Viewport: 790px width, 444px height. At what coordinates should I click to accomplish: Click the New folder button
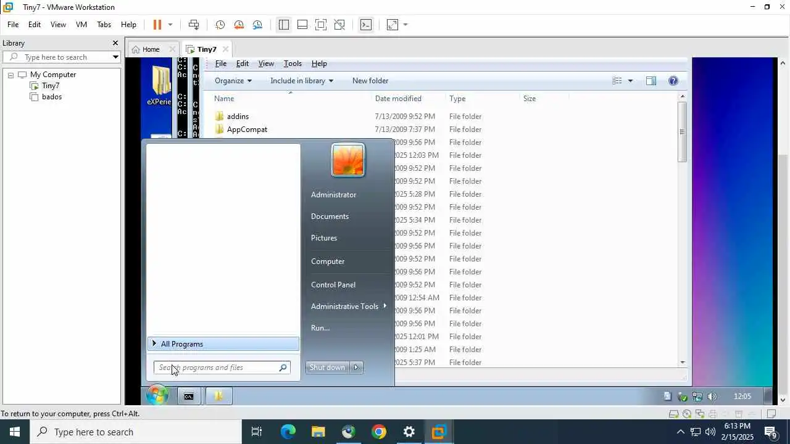370,81
